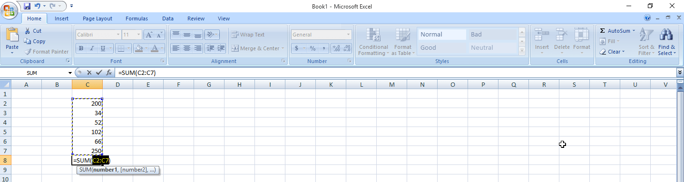Apply the Good cell style
The height and width of the screenshot is (182, 684).
(x=442, y=47)
